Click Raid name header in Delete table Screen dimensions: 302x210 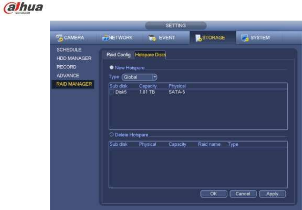coord(209,144)
